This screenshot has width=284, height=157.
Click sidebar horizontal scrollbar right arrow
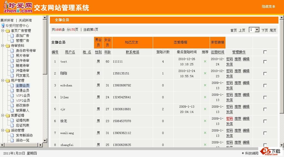[40, 145]
